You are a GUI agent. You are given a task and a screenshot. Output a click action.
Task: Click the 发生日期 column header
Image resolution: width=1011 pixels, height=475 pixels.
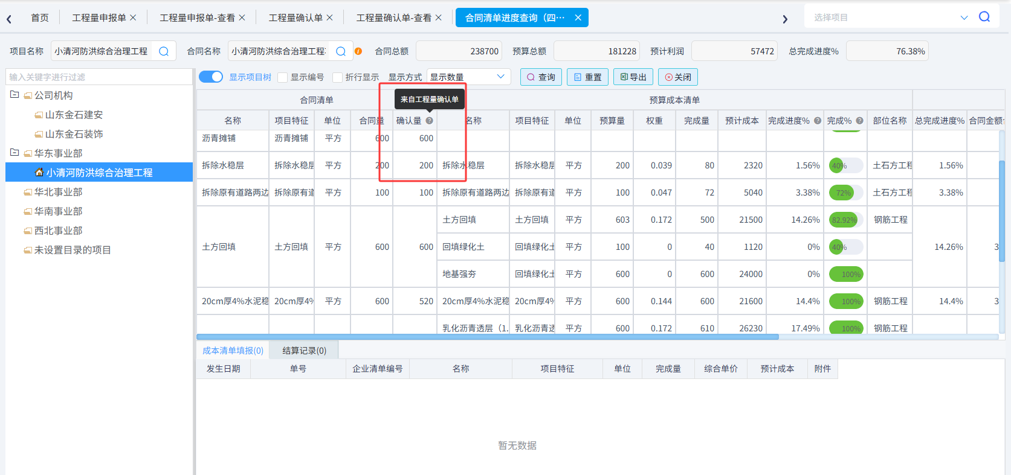224,369
